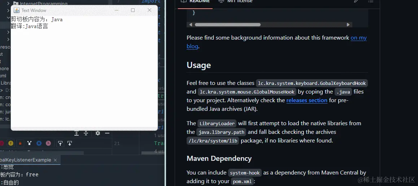Click the 'LibraryLoader' code chip
This screenshot has height=186, width=418.
[217, 123]
